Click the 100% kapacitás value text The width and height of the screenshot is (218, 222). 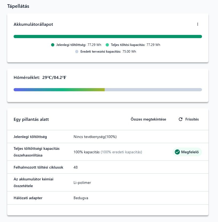pyautogui.click(x=86, y=152)
